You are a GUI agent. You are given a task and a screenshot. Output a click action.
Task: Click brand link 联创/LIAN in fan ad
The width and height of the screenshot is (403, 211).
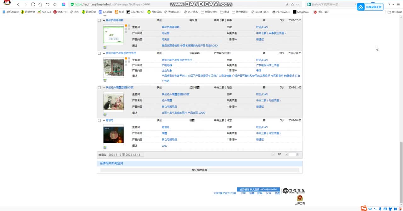[262, 27]
